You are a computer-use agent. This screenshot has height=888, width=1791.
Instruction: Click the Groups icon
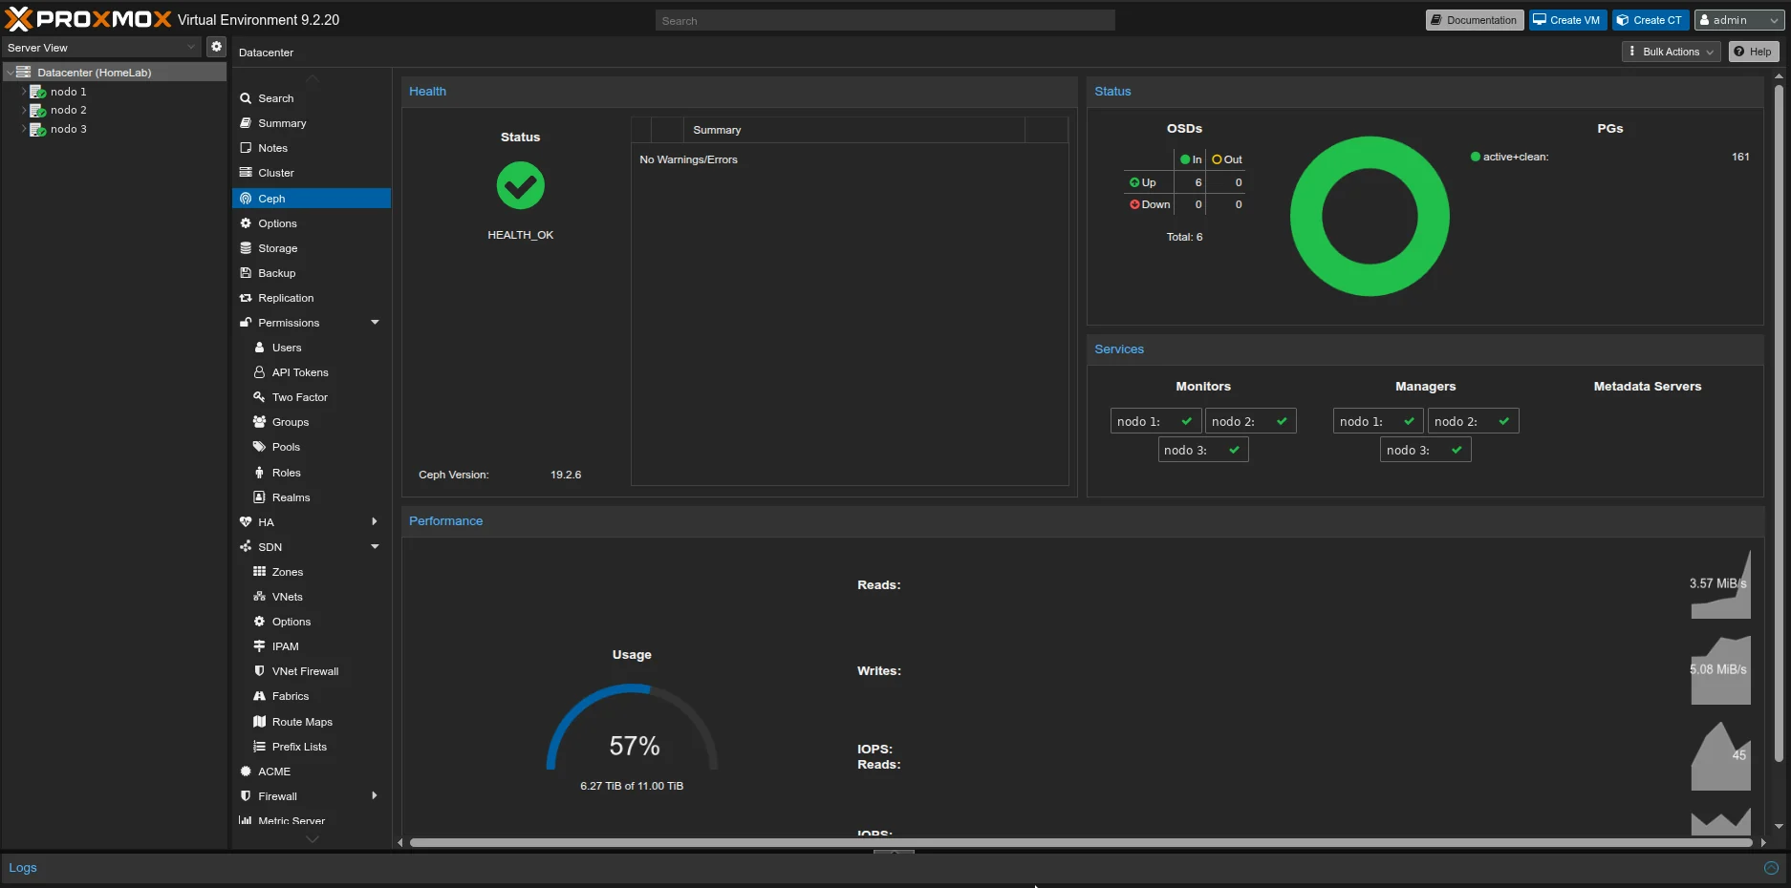tap(259, 422)
